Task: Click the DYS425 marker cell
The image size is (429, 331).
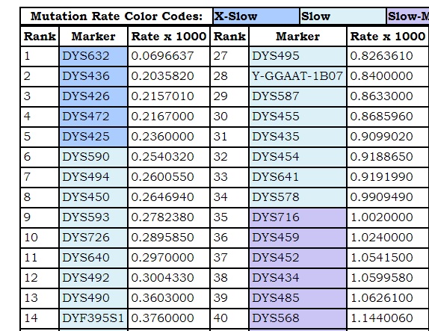Action: coord(93,137)
